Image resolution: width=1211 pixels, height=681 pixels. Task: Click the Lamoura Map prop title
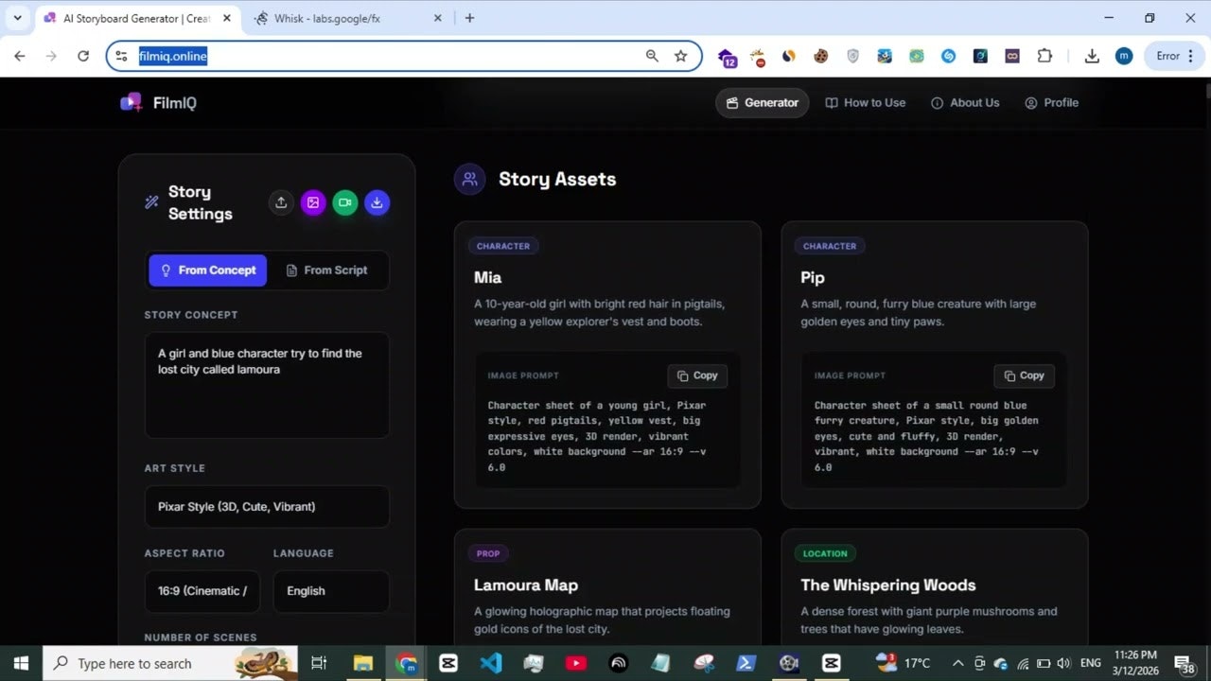[x=526, y=585]
